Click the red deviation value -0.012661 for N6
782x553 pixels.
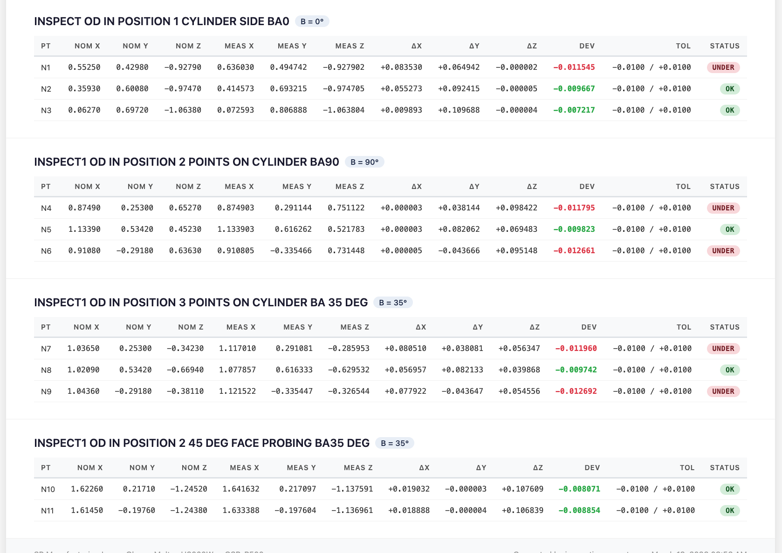(574, 251)
